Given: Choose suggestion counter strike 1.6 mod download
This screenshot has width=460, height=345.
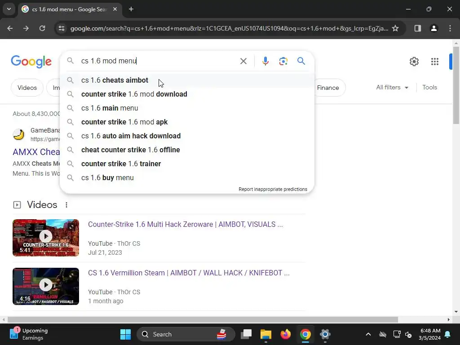Looking at the screenshot, I should tap(187, 94).
